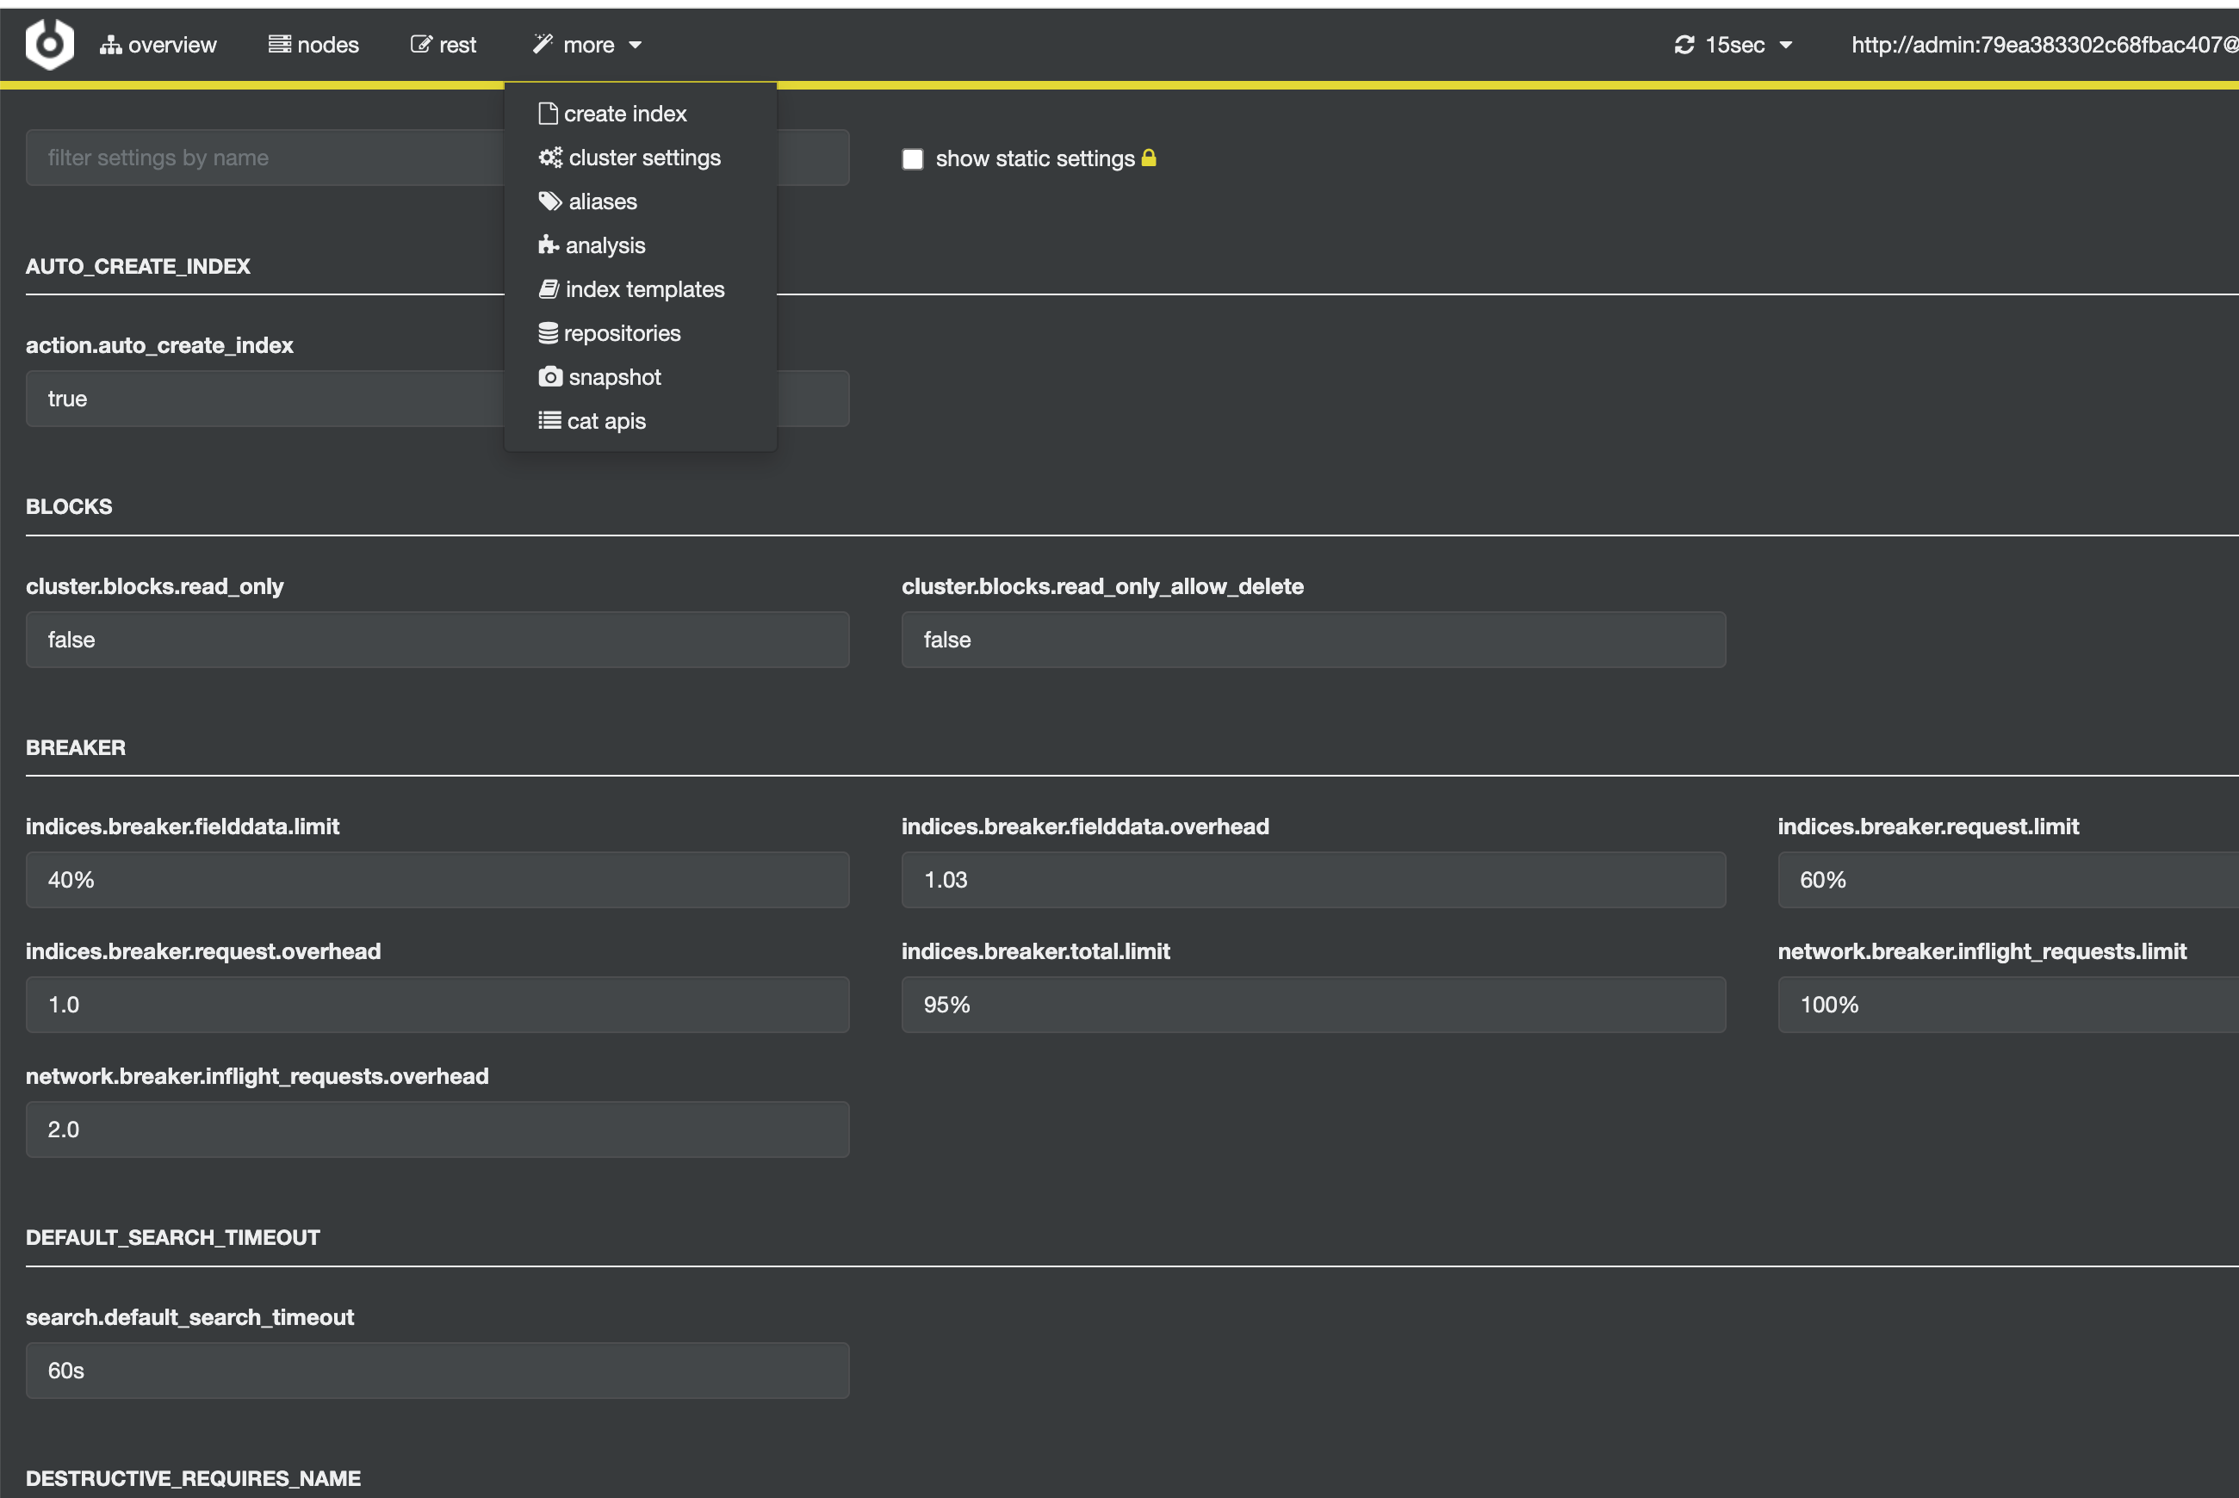2239x1498 pixels.
Task: Click the refresh interval icon
Action: [x=1684, y=45]
